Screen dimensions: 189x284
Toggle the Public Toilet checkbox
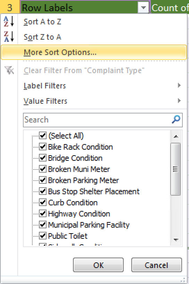pos(43,236)
